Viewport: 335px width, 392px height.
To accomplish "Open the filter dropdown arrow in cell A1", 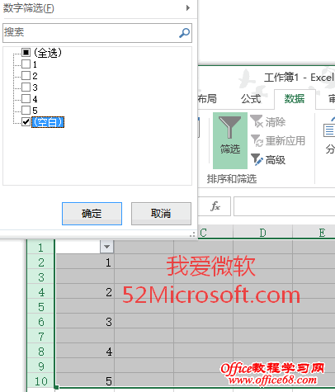I will click(106, 247).
